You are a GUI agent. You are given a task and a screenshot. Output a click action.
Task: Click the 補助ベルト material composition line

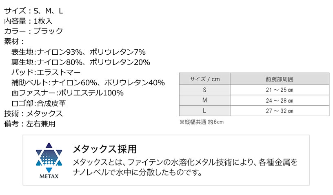88,82
